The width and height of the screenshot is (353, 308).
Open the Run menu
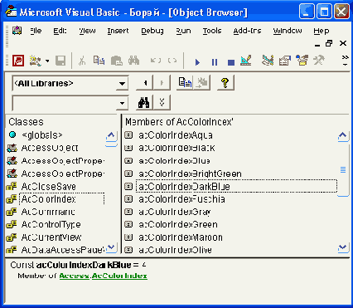(183, 31)
